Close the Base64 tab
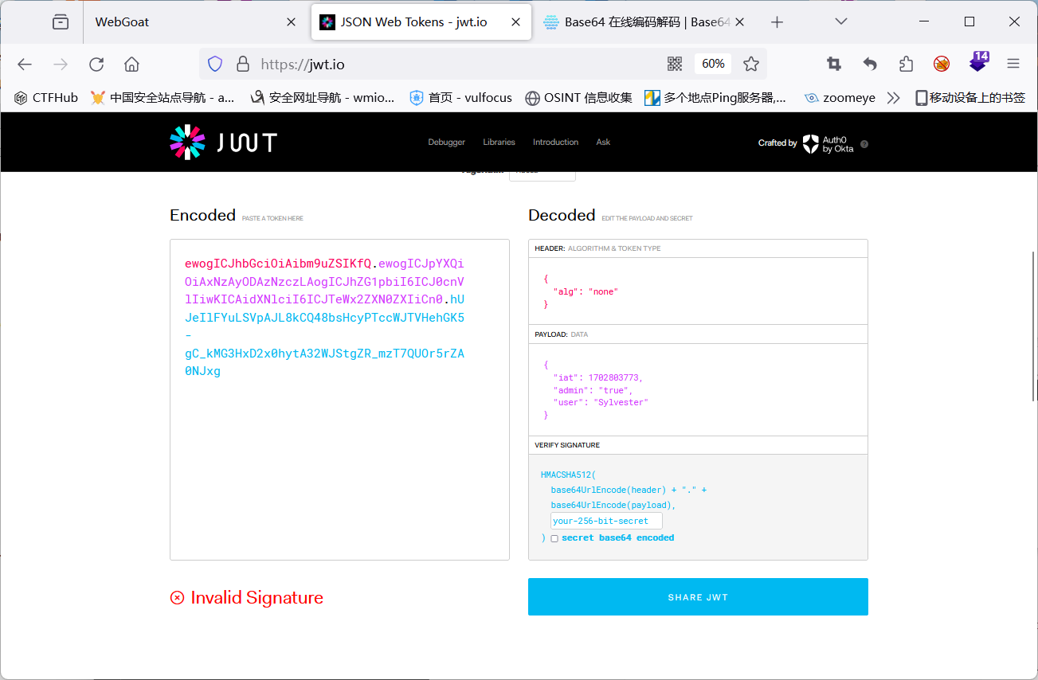Image resolution: width=1038 pixels, height=680 pixels. point(739,22)
